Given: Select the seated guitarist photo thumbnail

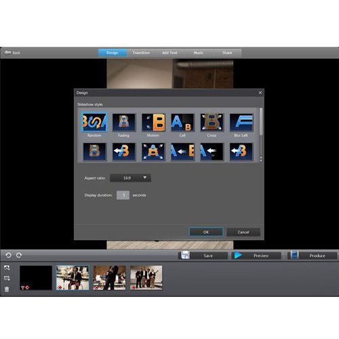Looking at the screenshot, I should pyautogui.click(x=73, y=278).
